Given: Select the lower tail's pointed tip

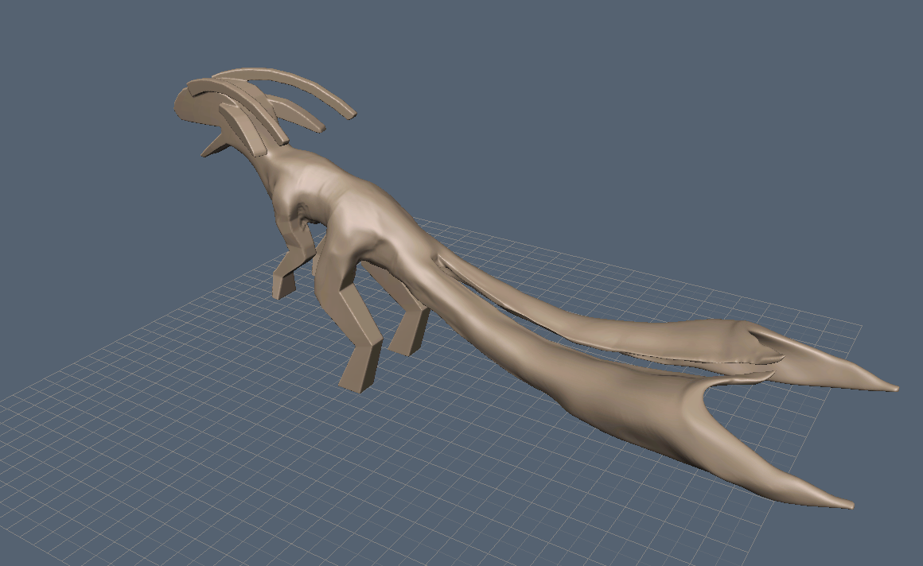Looking at the screenshot, I should (x=836, y=500).
